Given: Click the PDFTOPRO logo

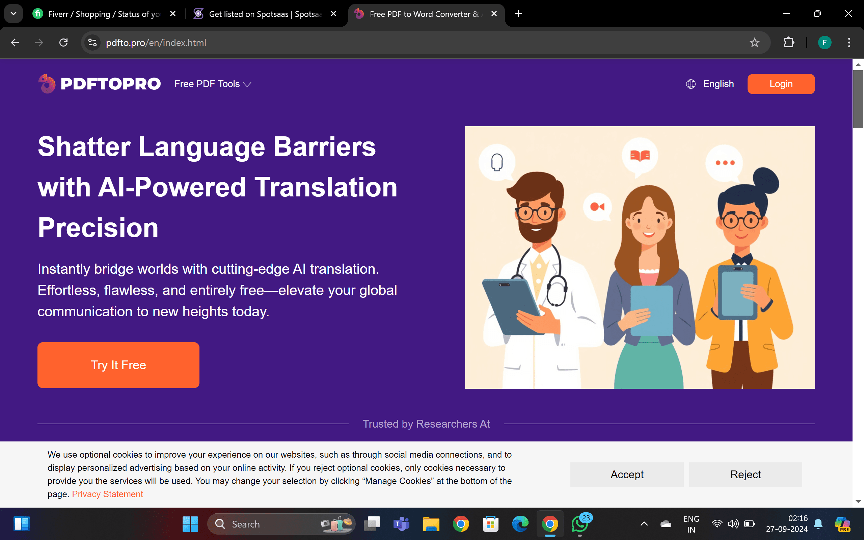Looking at the screenshot, I should [x=99, y=84].
